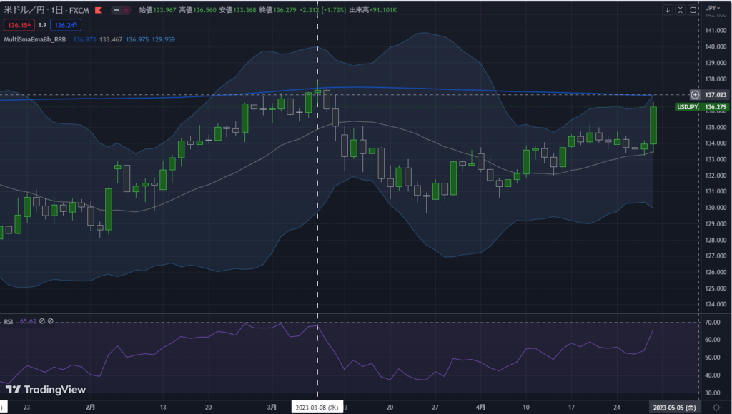Select the MultiSmaEmaBb_RRB indicator legend
The height and width of the screenshot is (414, 732).
[x=36, y=39]
